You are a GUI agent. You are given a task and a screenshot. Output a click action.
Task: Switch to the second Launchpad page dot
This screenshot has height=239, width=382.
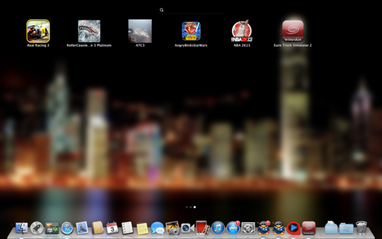(x=190, y=207)
